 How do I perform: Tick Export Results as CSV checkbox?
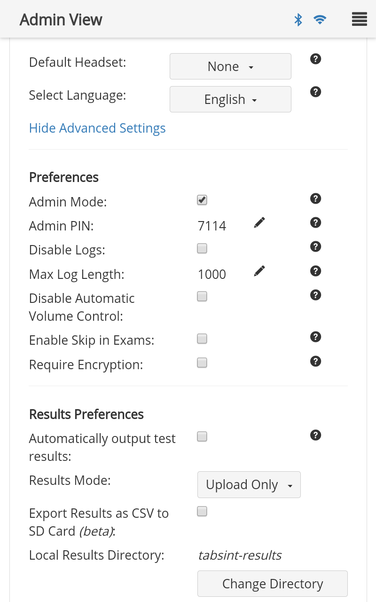tap(202, 511)
